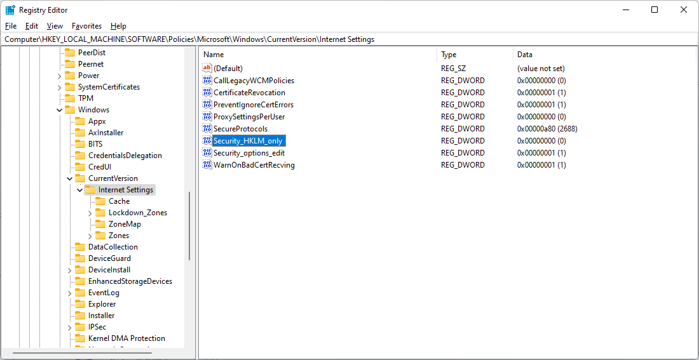Viewport: 699px width, 360px height.
Task: Click the registry path address bar
Action: click(x=349, y=39)
